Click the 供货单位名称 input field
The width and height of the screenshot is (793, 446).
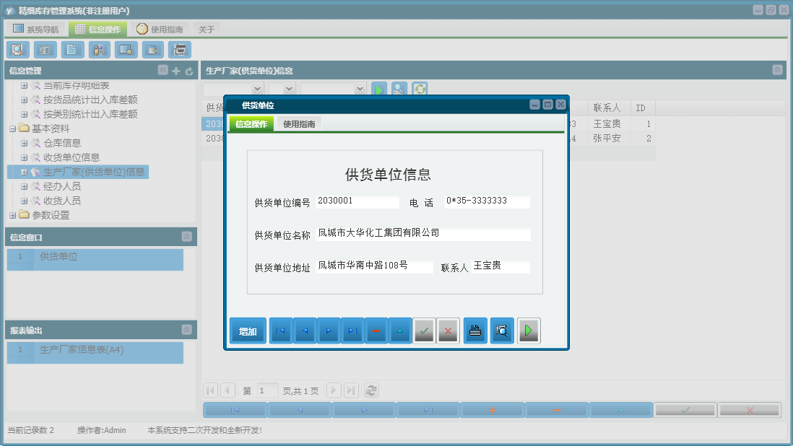pyautogui.click(x=423, y=233)
